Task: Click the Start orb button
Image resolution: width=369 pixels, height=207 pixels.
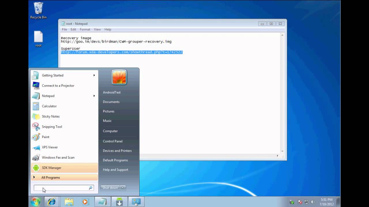Action: coord(35,202)
